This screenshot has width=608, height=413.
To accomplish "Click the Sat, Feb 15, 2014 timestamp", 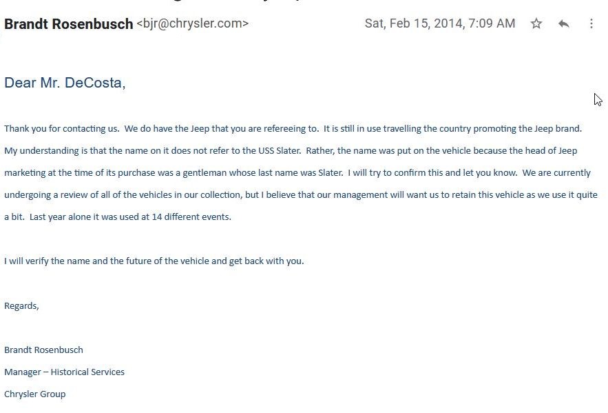I will coord(439,23).
